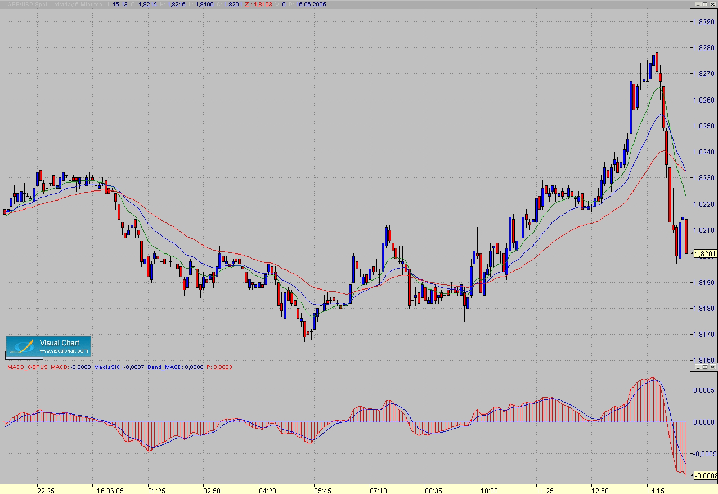Close the GBP/USD price chart pane

click(713, 5)
